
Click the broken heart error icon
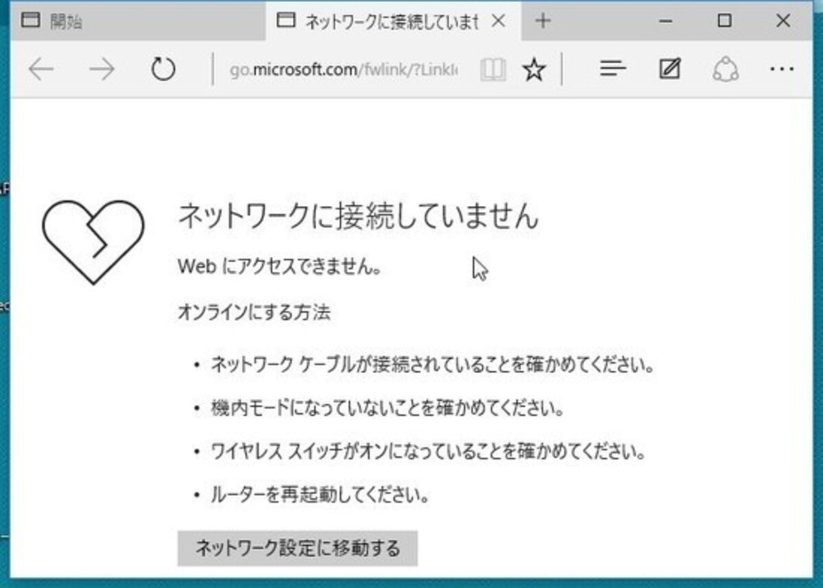coord(93,242)
